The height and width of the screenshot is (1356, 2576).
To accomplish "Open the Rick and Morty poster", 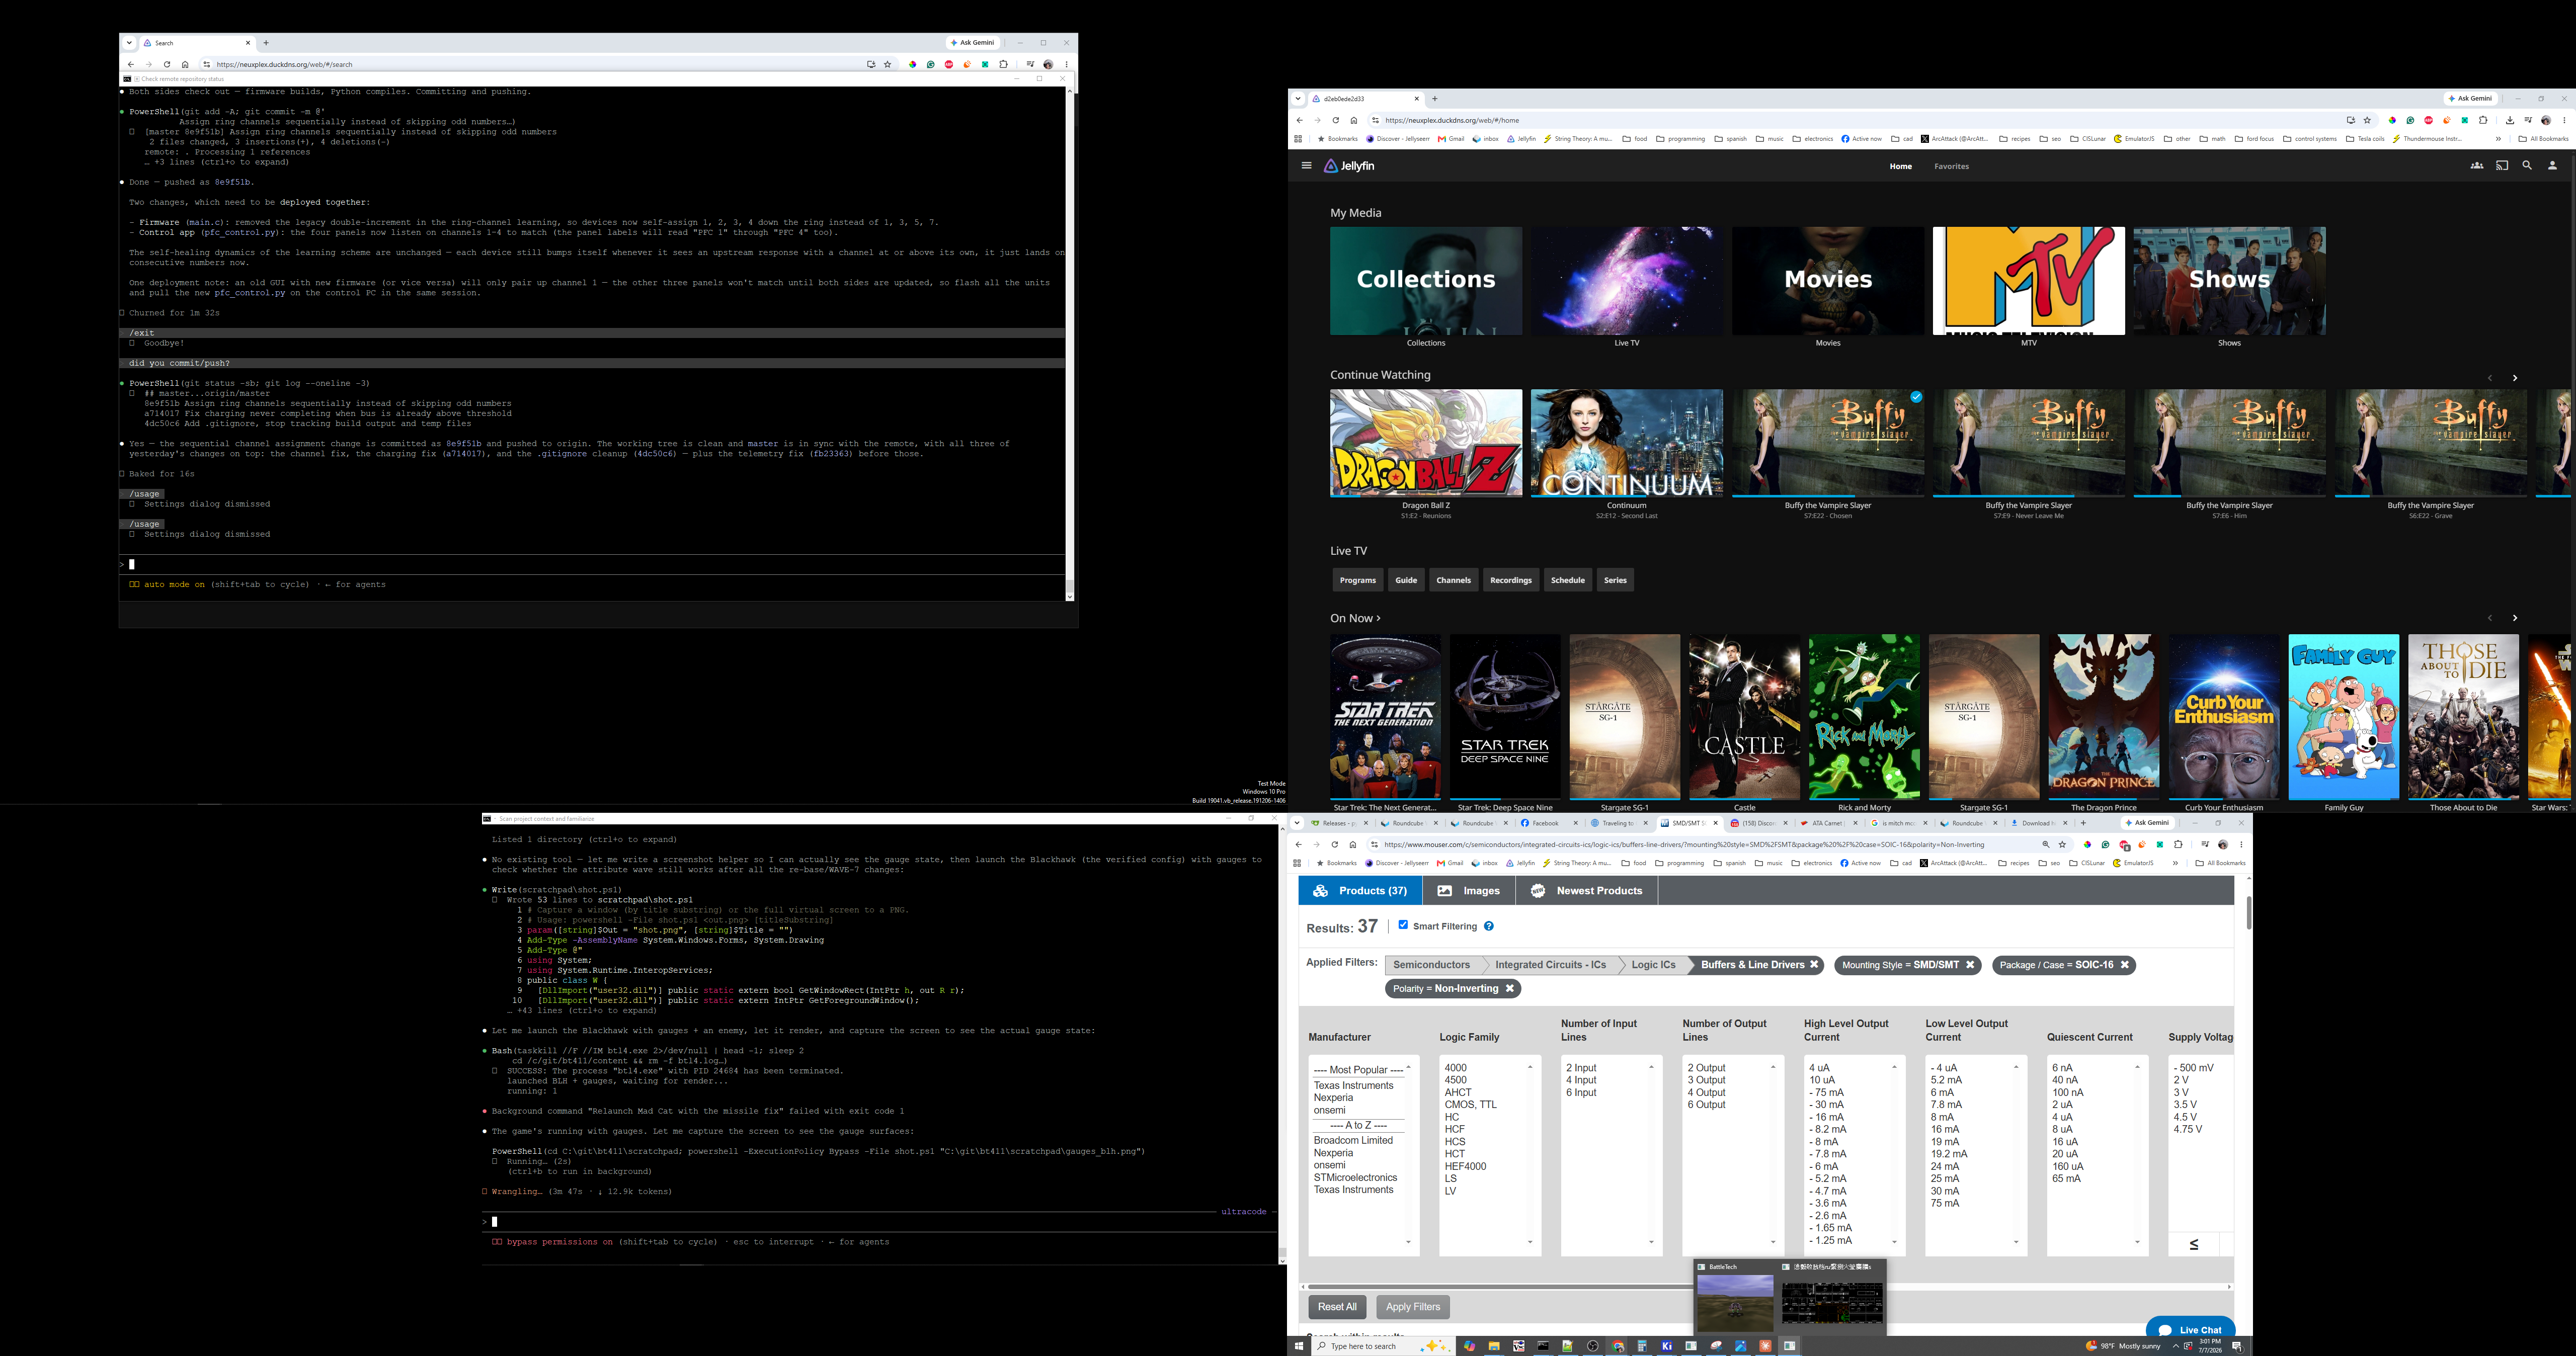I will pyautogui.click(x=1864, y=717).
